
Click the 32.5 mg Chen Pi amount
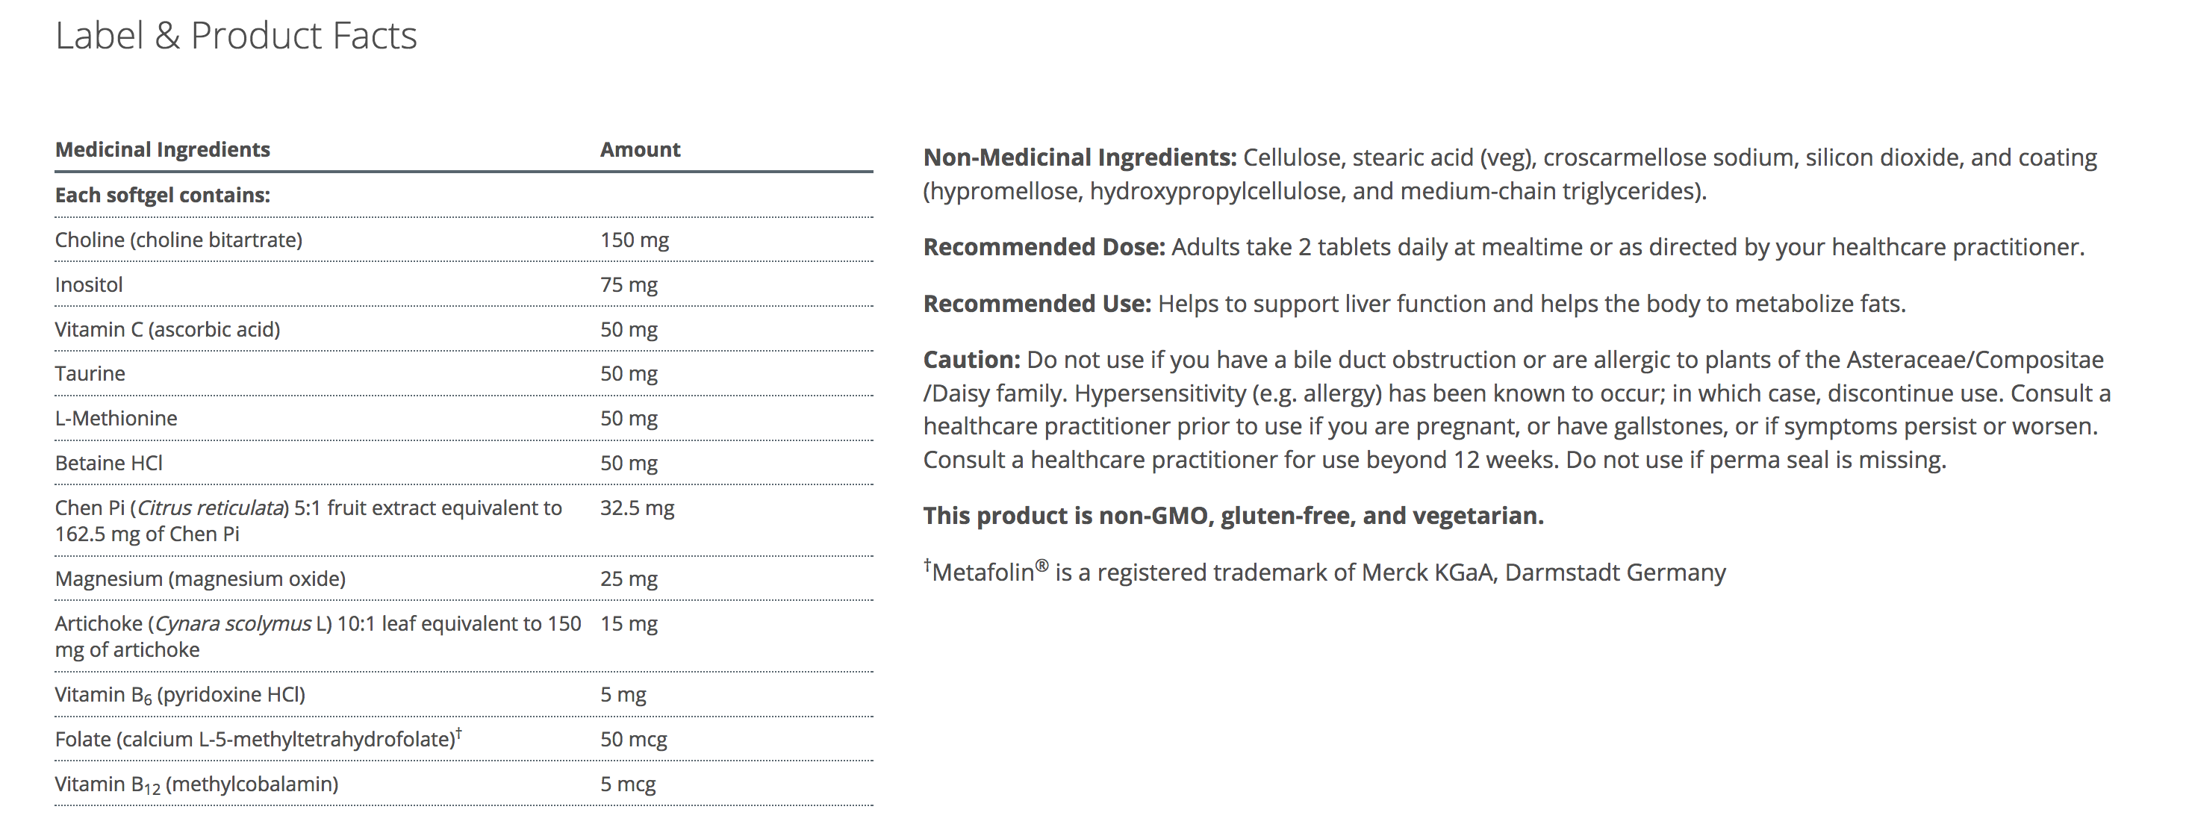(637, 508)
